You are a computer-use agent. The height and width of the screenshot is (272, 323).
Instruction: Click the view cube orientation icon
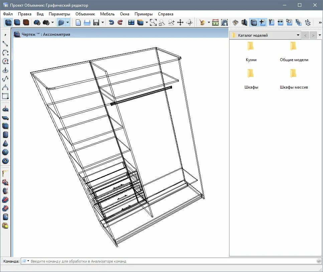pos(140,22)
